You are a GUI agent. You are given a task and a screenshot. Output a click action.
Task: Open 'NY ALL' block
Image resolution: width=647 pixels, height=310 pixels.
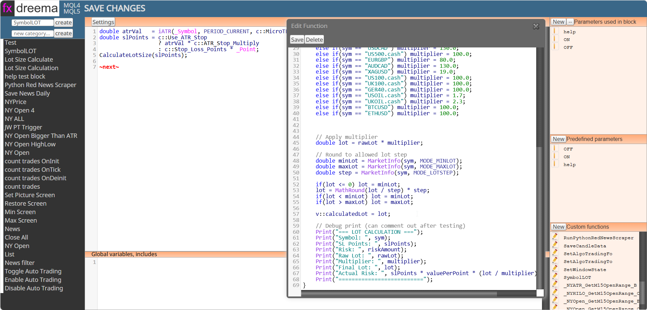tap(14, 119)
